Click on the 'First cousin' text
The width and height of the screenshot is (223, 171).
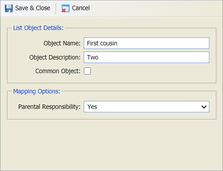102,43
